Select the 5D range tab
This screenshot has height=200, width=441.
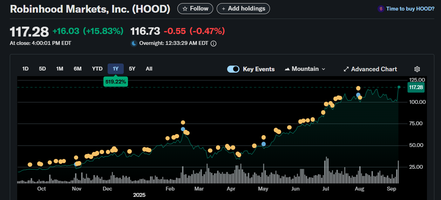42,69
